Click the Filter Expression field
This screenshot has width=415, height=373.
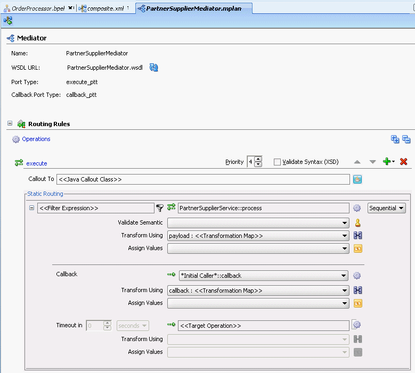[96, 208]
